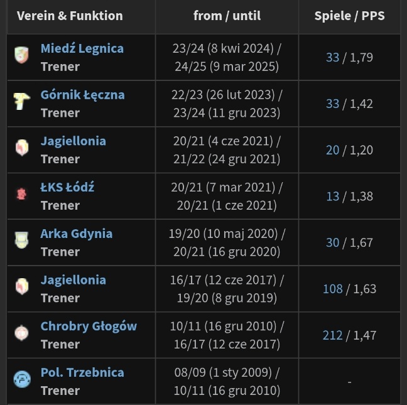Viewport: 407px width, 405px height.
Task: Click the Chrobry Głogów club crest icon
Action: [21, 333]
